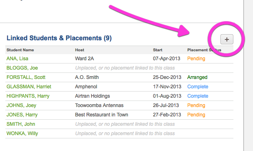Click Complete status for GLASSMAN, Harriet
253x151 pixels.
tap(198, 87)
